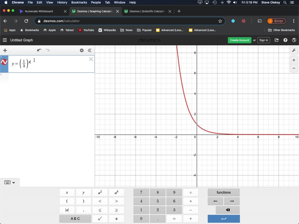The height and width of the screenshot is (224, 299).
Task: Open the language globe icon
Action: tap(294, 40)
